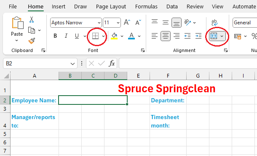Click the Borders icon
This screenshot has height=156, width=257.
[95, 36]
